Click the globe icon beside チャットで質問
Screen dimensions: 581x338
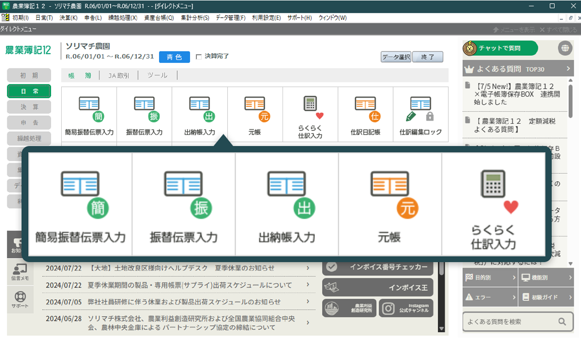[x=565, y=48]
